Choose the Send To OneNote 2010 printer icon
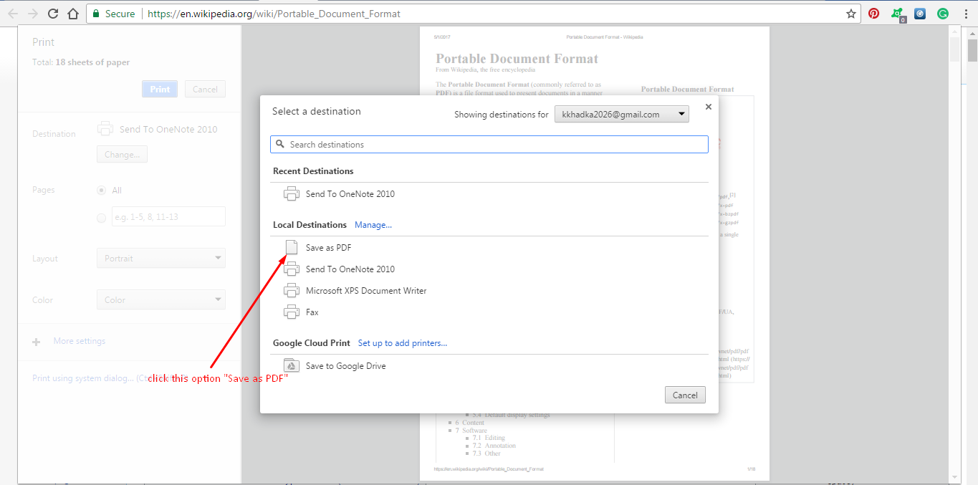This screenshot has width=978, height=485. point(291,269)
